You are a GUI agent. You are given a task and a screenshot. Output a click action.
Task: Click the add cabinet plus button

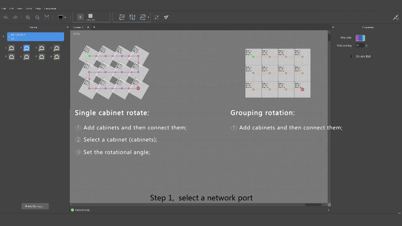(80, 17)
